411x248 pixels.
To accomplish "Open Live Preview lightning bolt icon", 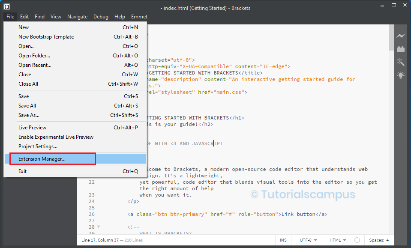I will [401, 36].
